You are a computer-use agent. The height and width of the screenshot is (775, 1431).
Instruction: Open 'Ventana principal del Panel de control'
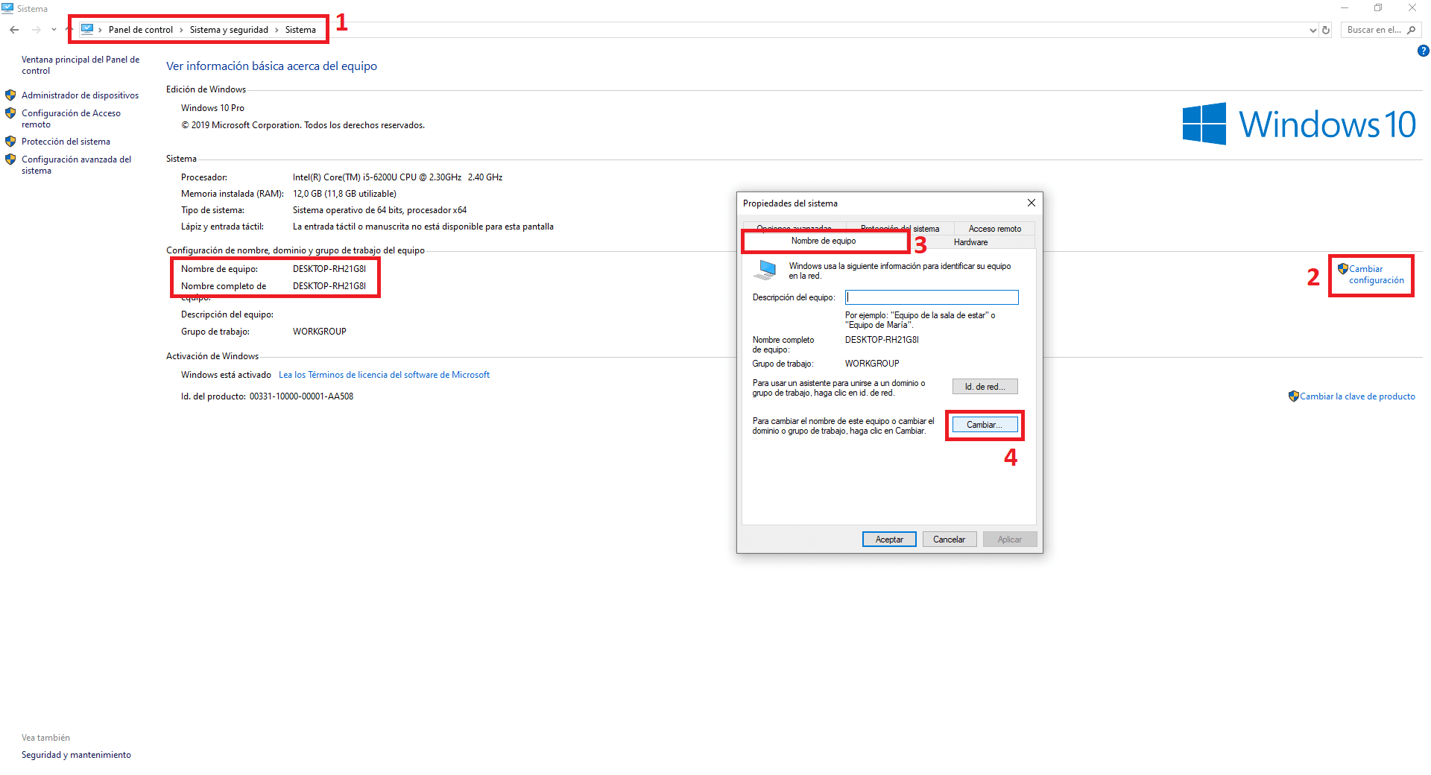coord(80,65)
